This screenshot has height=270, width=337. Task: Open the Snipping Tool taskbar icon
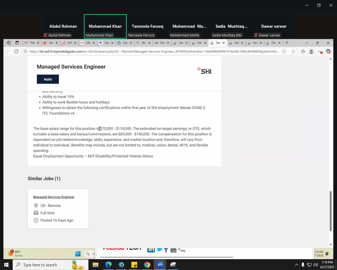[173, 265]
